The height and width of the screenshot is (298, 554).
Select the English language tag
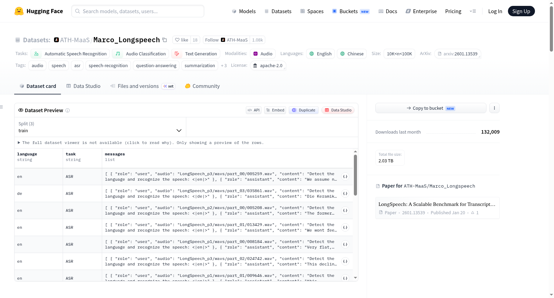[321, 54]
